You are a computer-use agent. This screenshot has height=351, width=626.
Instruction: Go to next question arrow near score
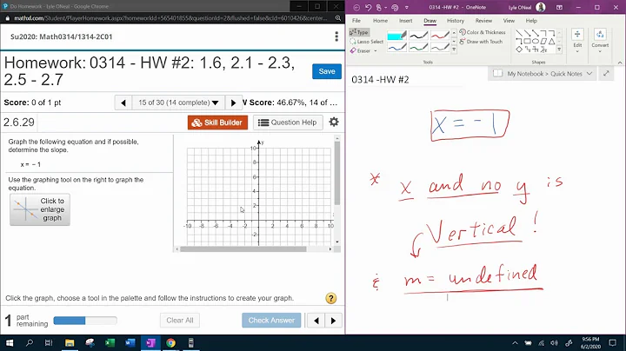(x=234, y=103)
